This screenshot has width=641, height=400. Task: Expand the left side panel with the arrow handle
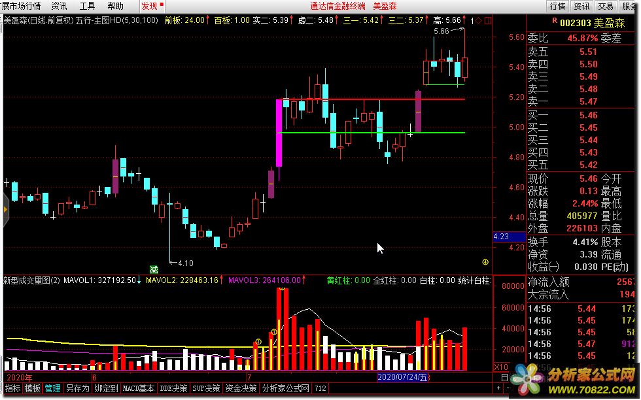tap(6, 210)
